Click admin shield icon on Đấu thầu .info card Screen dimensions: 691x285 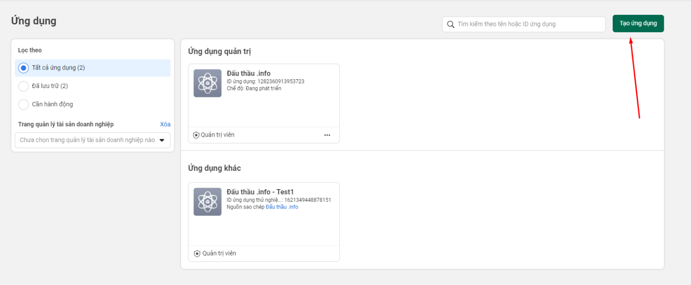(x=196, y=135)
